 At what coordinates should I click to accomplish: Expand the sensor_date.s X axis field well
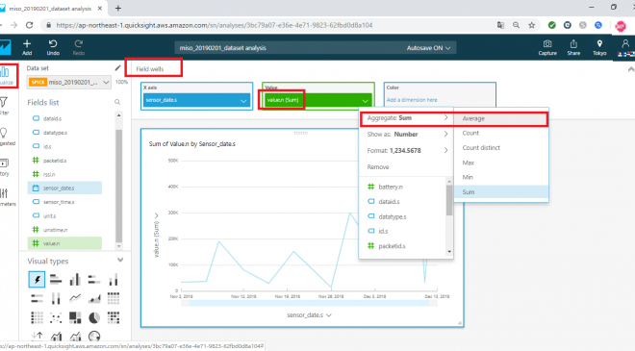click(x=243, y=100)
